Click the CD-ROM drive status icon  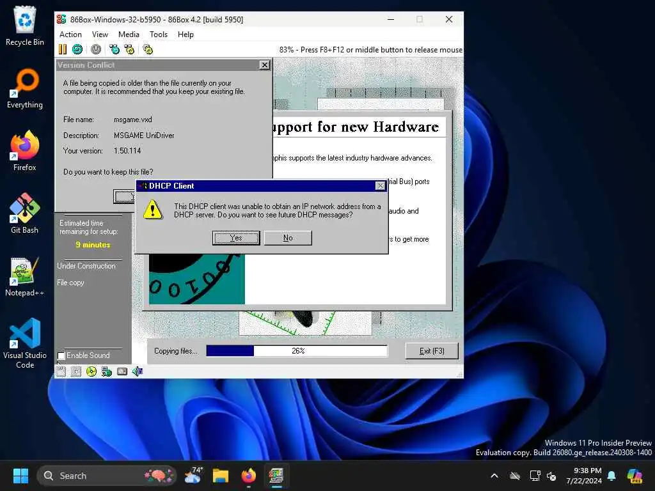pyautogui.click(x=91, y=371)
